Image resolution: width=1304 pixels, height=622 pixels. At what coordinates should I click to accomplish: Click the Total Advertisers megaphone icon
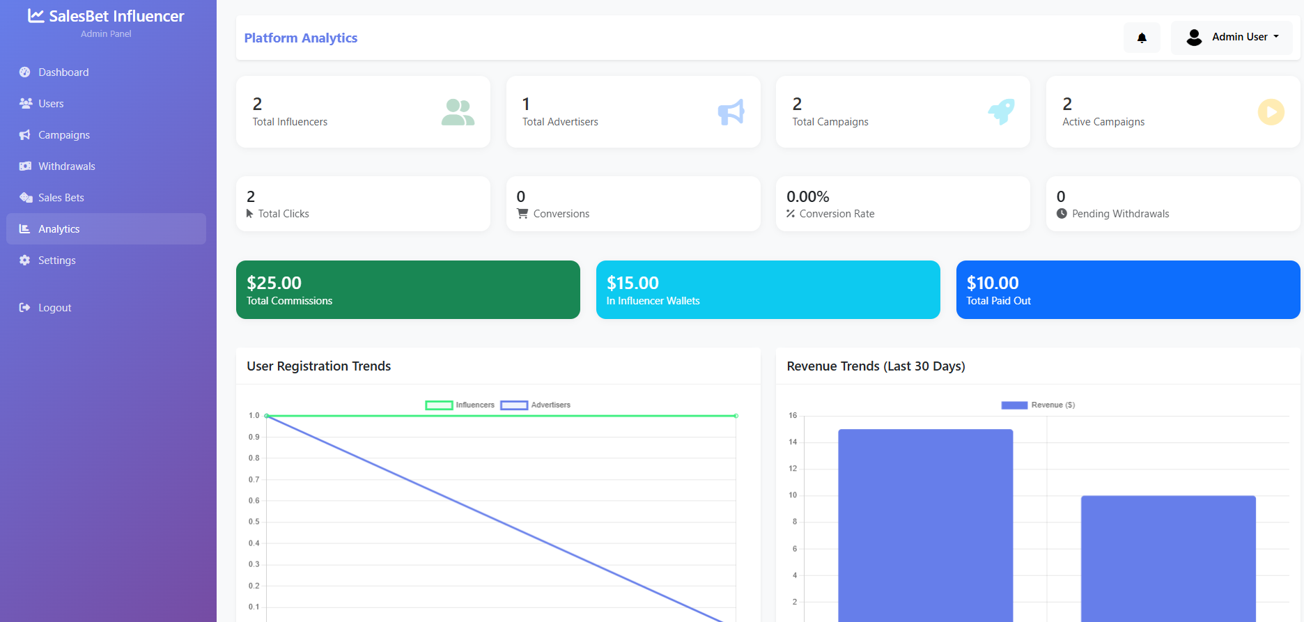731,112
